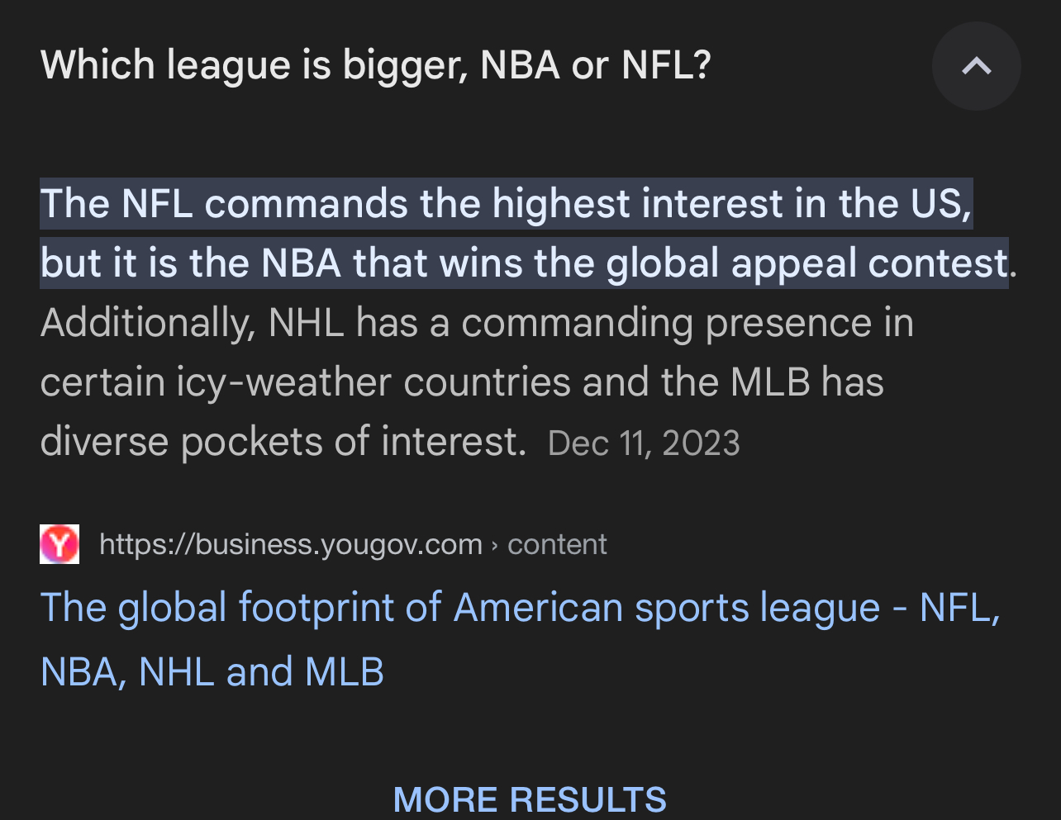1061x820 pixels.
Task: Open the business.yougov.com URL
Action: [291, 544]
